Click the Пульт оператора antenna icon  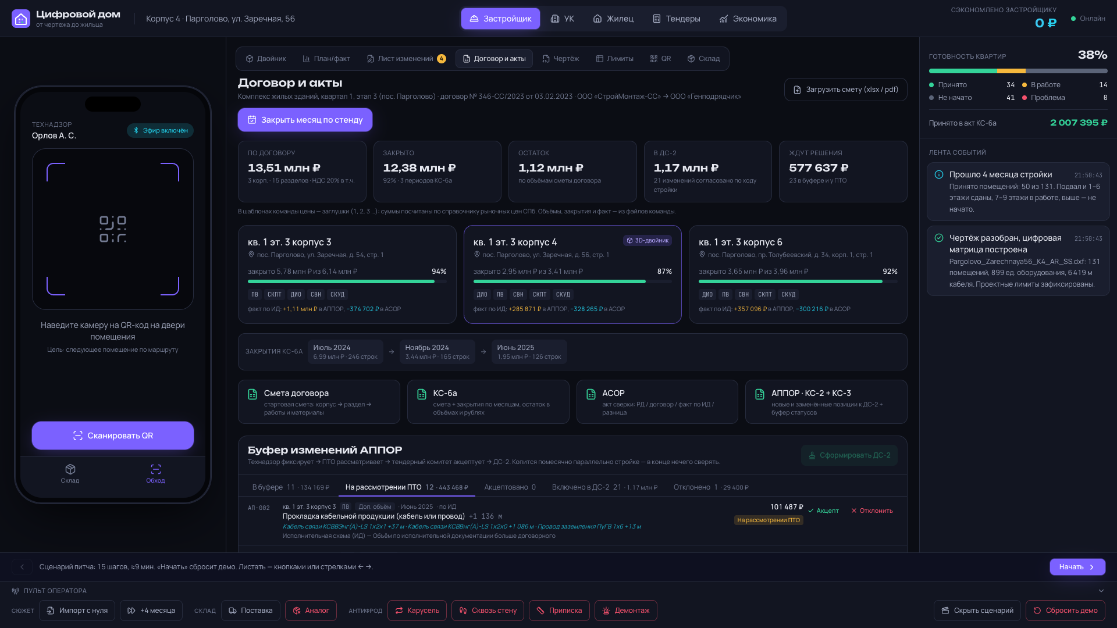tap(16, 591)
